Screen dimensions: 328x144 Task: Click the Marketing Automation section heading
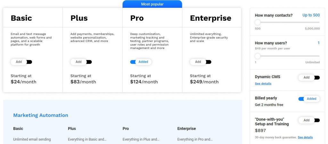[x=41, y=115]
